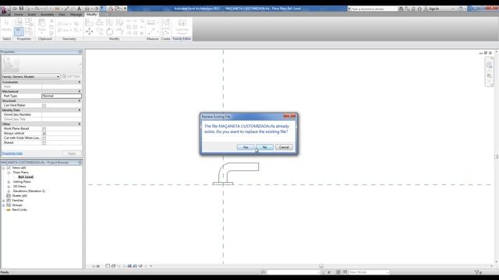Viewport: 499px width, 280px height.
Task: Collapse Views (all) tree node
Action: coord(4,168)
